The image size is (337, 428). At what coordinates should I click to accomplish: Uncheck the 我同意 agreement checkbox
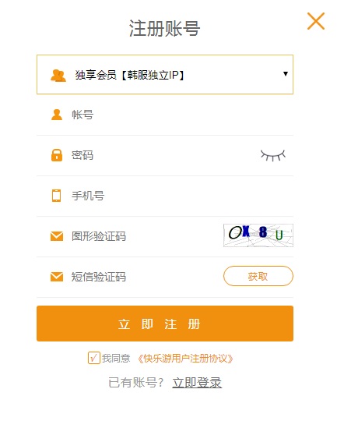[x=93, y=358]
